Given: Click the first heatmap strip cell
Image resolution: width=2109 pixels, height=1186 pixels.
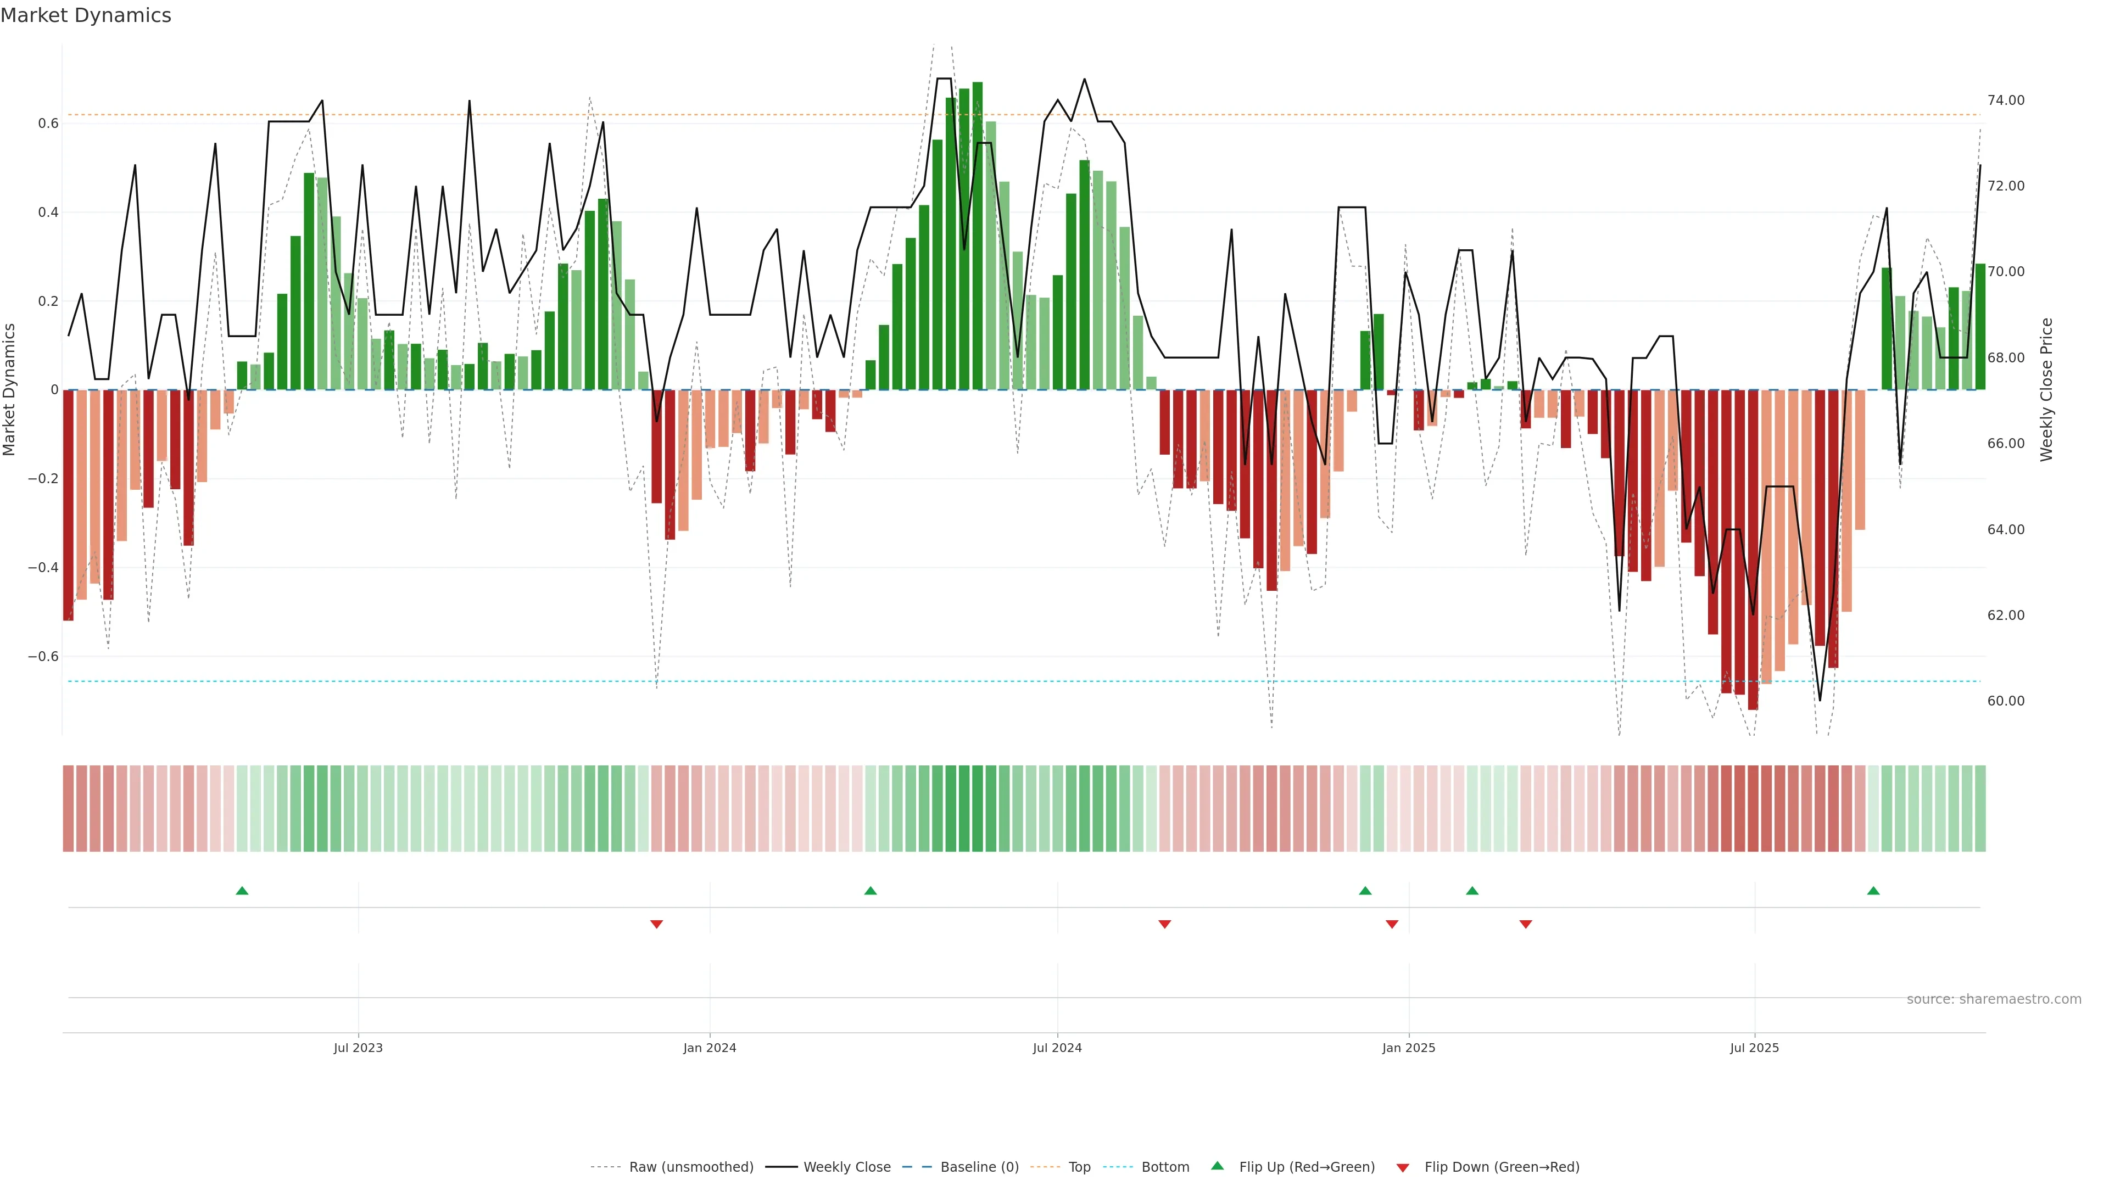Looking at the screenshot, I should (68, 808).
